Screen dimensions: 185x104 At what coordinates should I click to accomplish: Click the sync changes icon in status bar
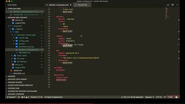pos(19,97)
